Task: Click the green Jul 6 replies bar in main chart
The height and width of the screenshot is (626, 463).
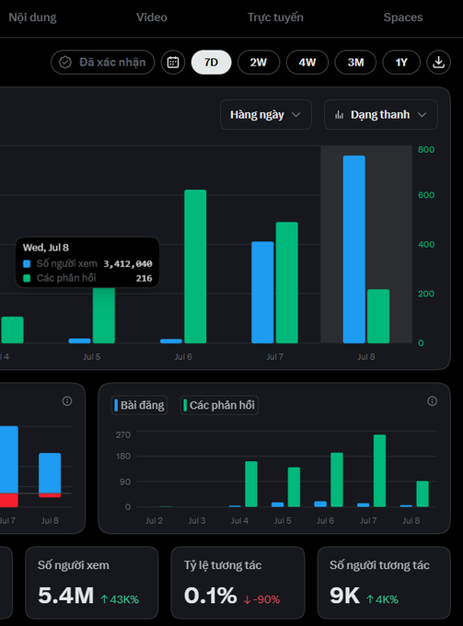Action: coord(195,266)
